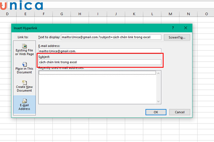Open the ScreenTip... button
This screenshot has height=142, width=214.
coord(177,37)
